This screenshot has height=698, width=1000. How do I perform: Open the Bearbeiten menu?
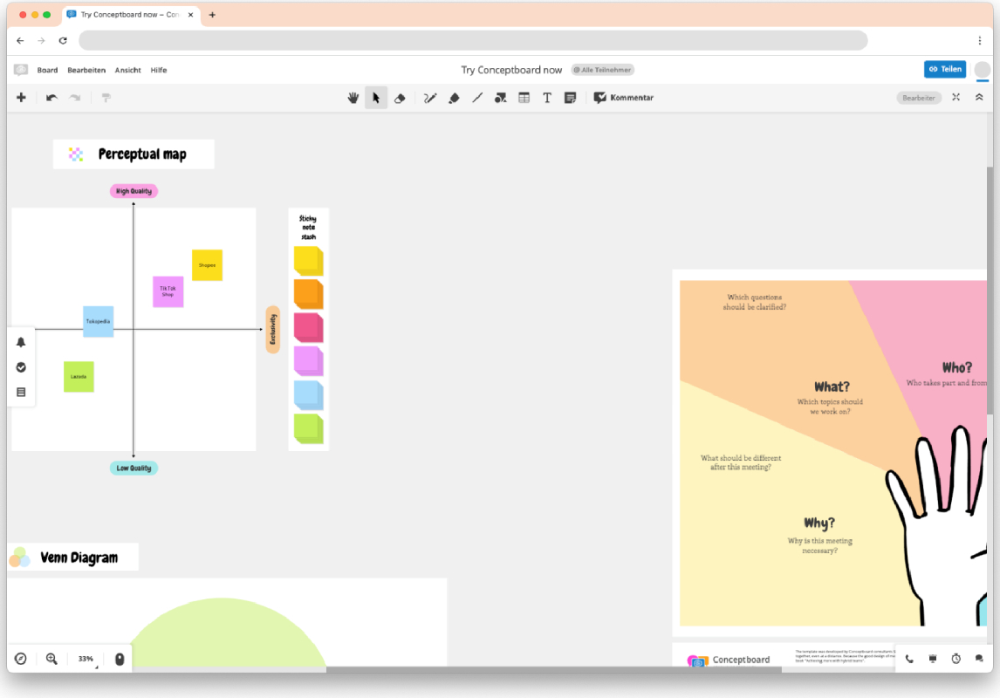click(x=86, y=70)
